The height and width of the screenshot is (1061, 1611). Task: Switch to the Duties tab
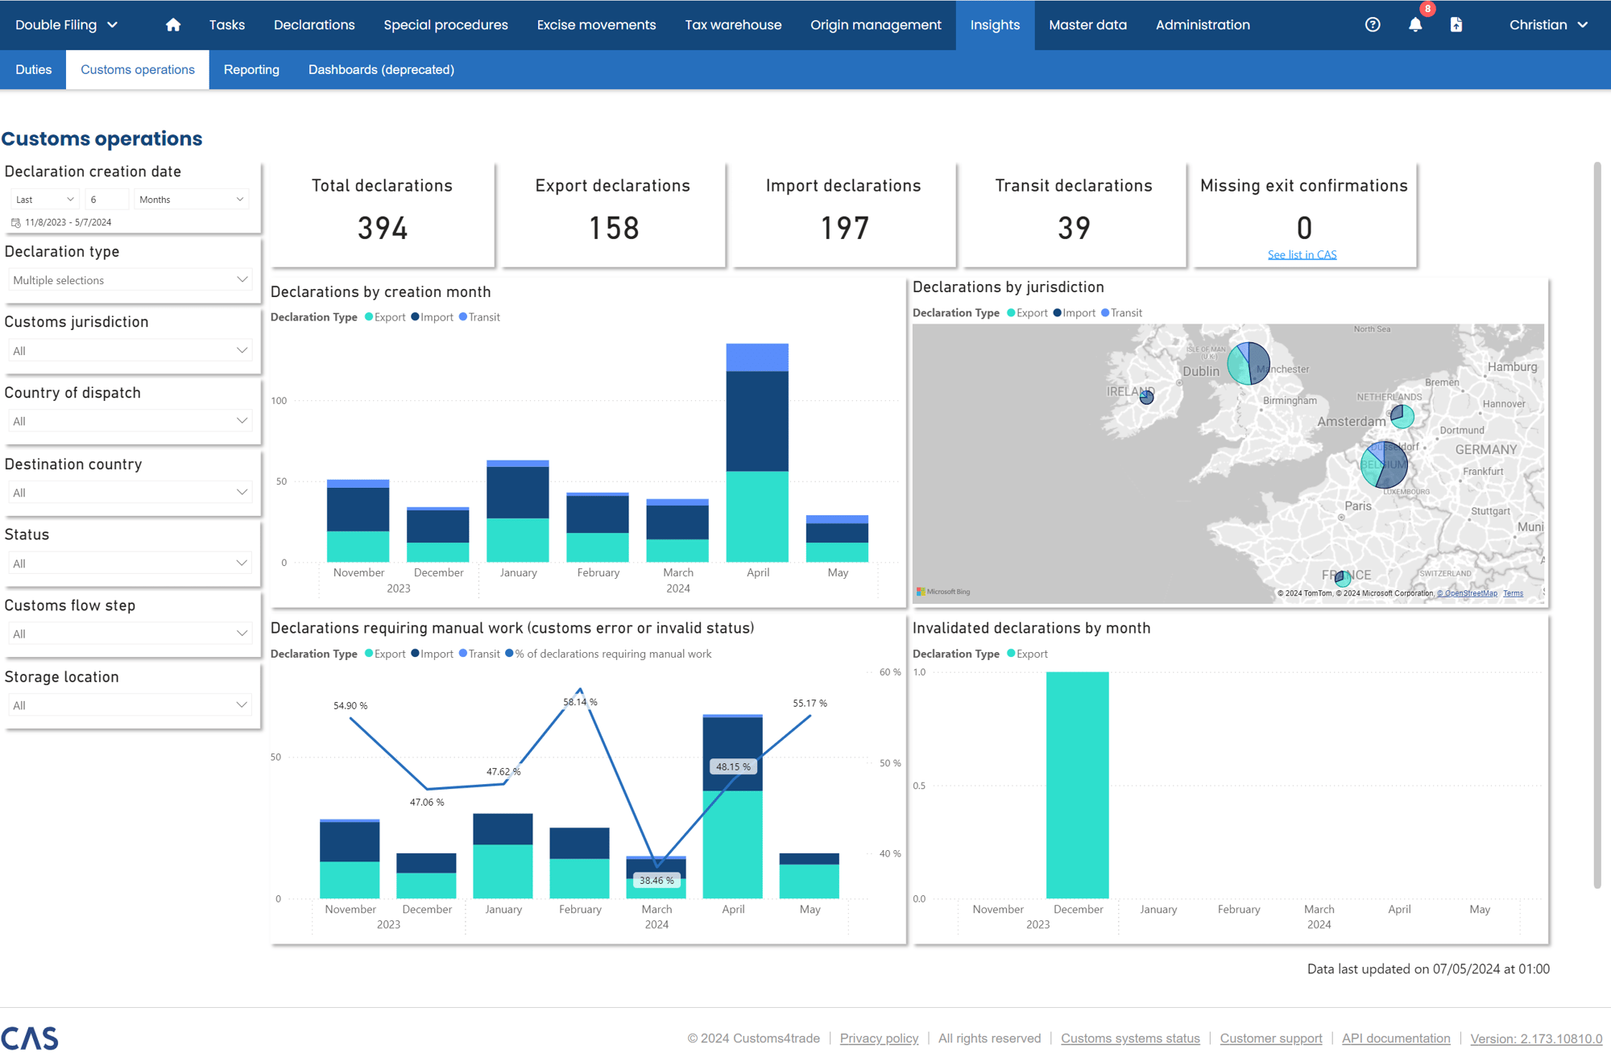tap(33, 69)
